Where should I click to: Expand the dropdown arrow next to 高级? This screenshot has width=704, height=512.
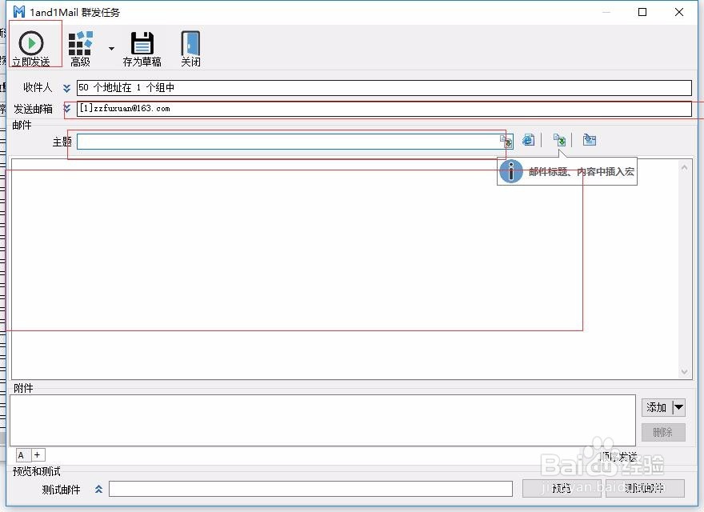pos(111,49)
